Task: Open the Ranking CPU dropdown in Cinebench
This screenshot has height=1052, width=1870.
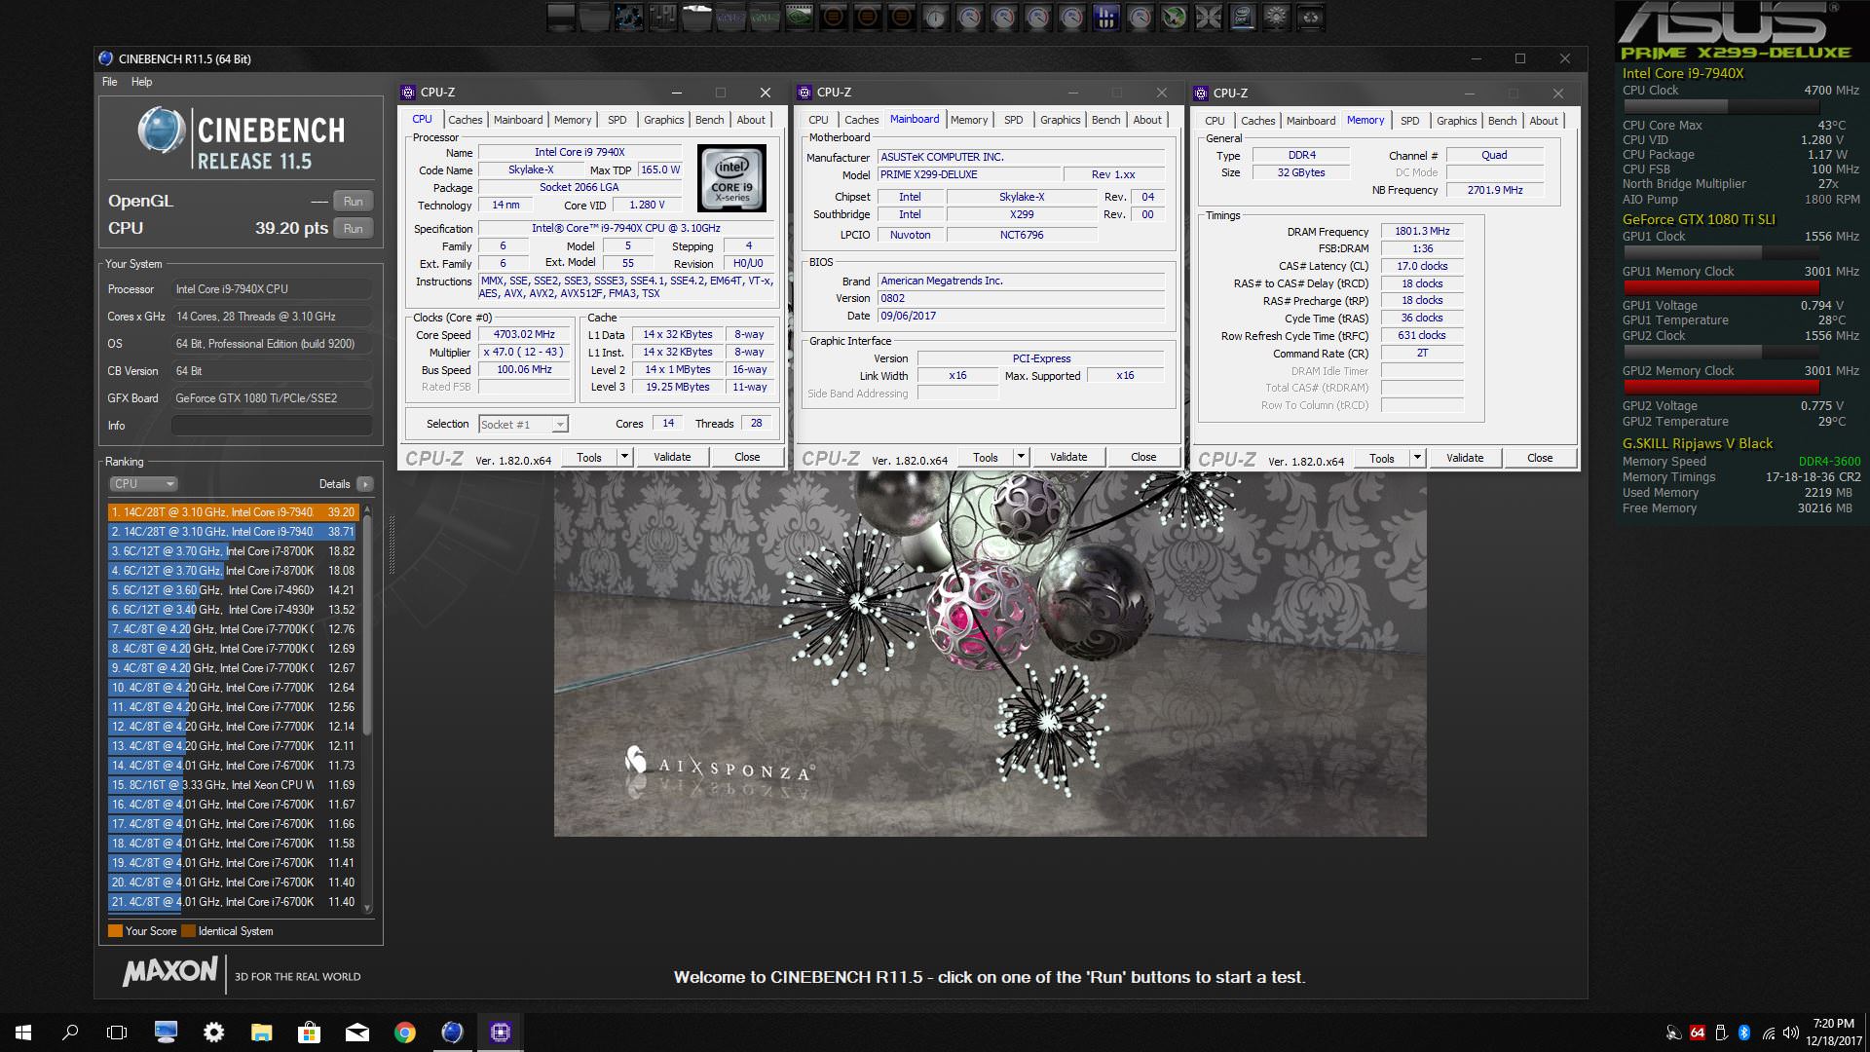Action: [x=142, y=484]
